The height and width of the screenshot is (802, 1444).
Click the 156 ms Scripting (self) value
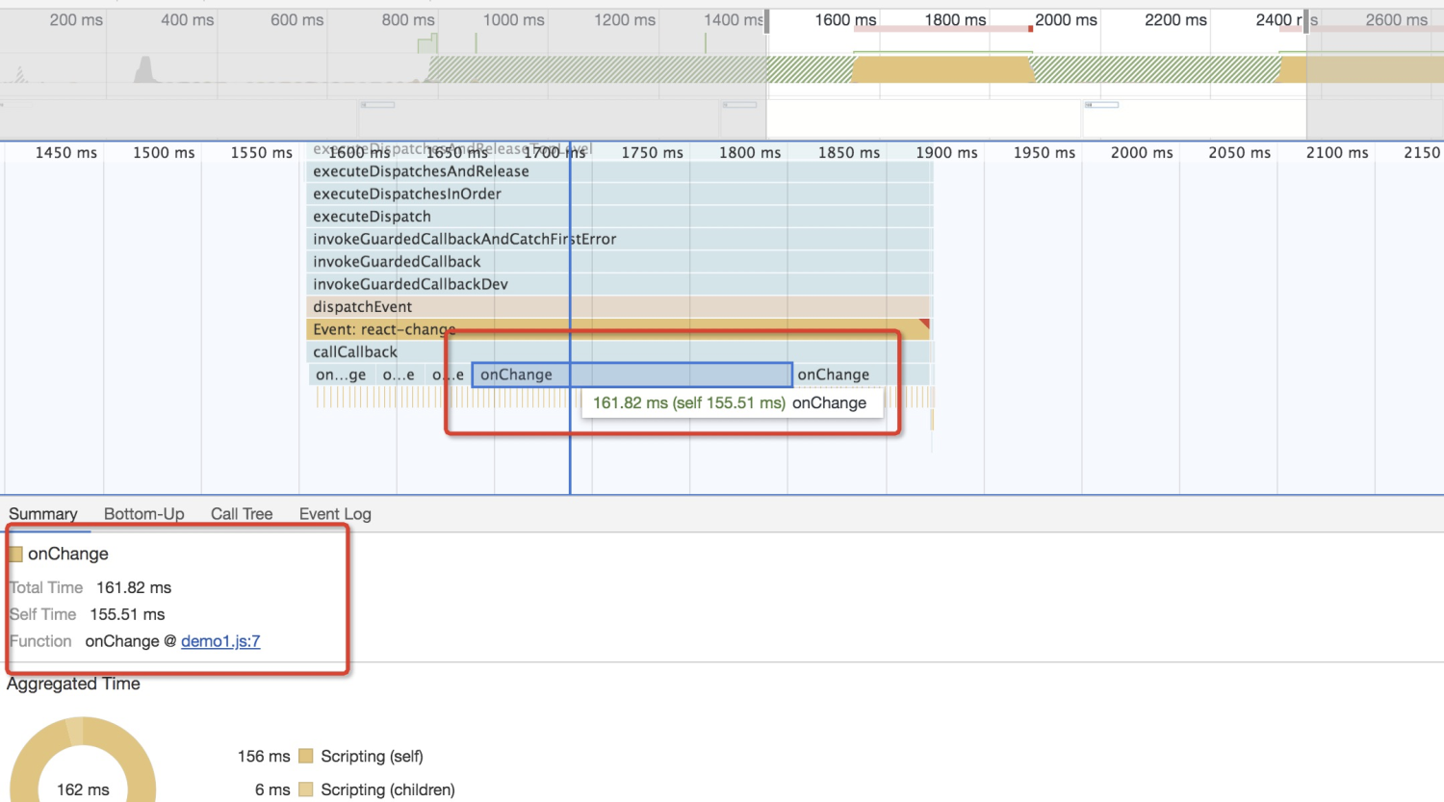[264, 756]
